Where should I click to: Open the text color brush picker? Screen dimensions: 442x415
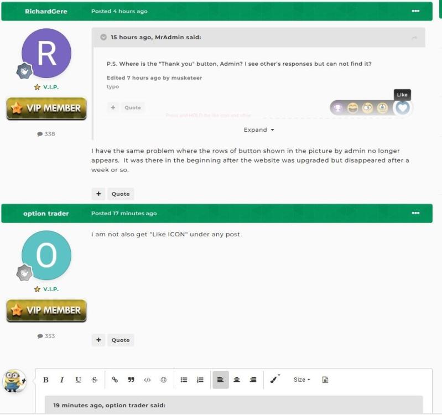274,380
